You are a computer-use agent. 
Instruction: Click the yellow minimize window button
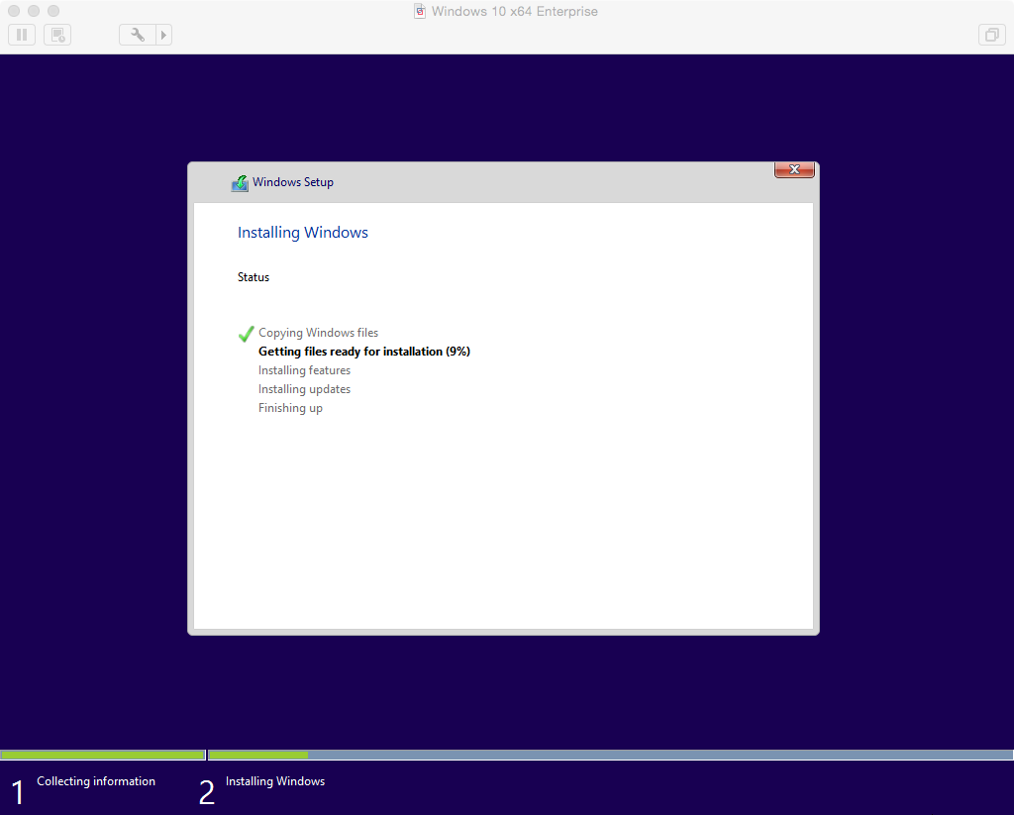coord(34,11)
